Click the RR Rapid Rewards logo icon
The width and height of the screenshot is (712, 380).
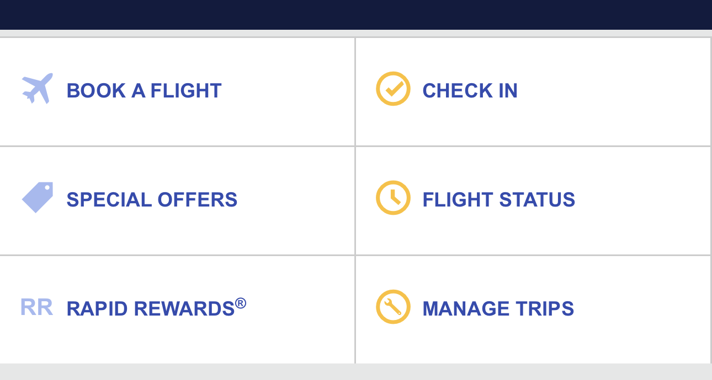[36, 307]
